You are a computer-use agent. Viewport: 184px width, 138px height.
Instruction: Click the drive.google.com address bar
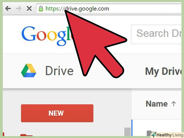click(x=109, y=9)
